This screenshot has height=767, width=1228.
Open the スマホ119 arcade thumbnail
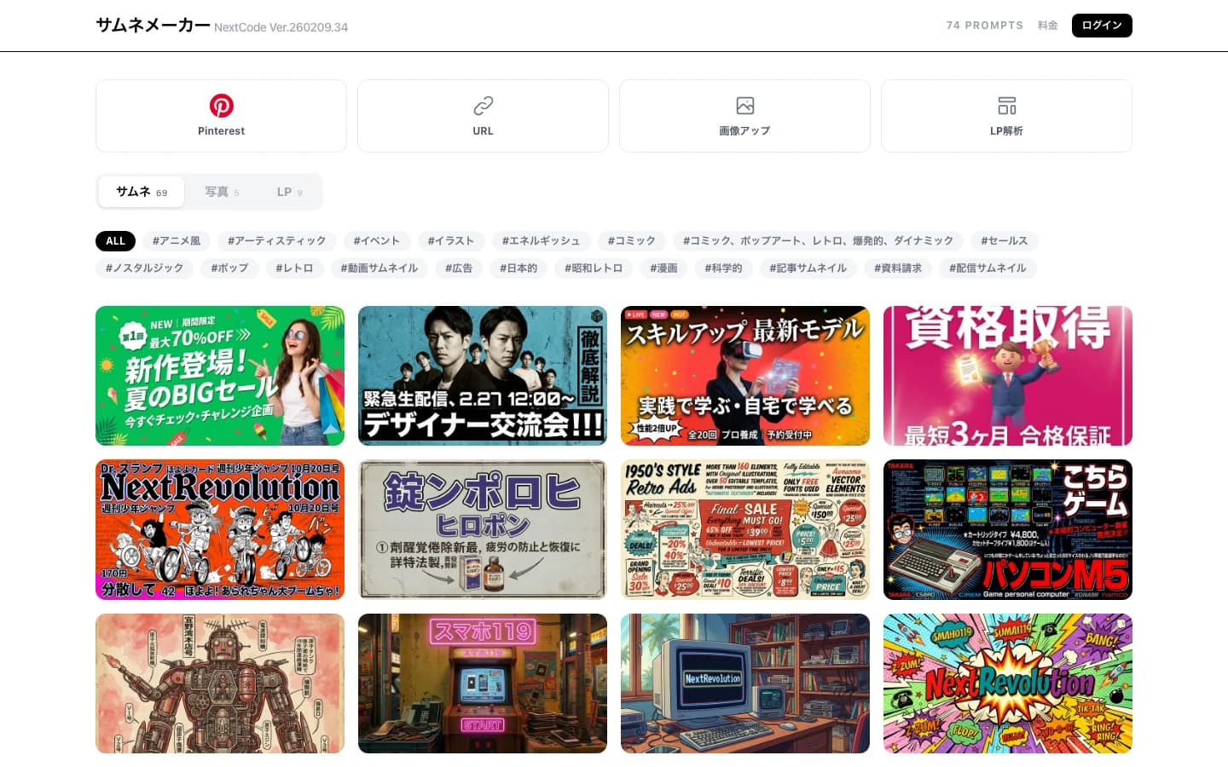click(483, 683)
